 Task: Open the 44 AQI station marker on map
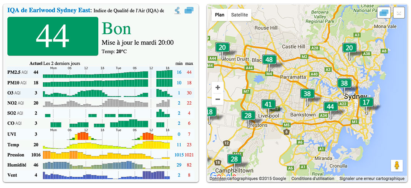[x=330, y=107]
